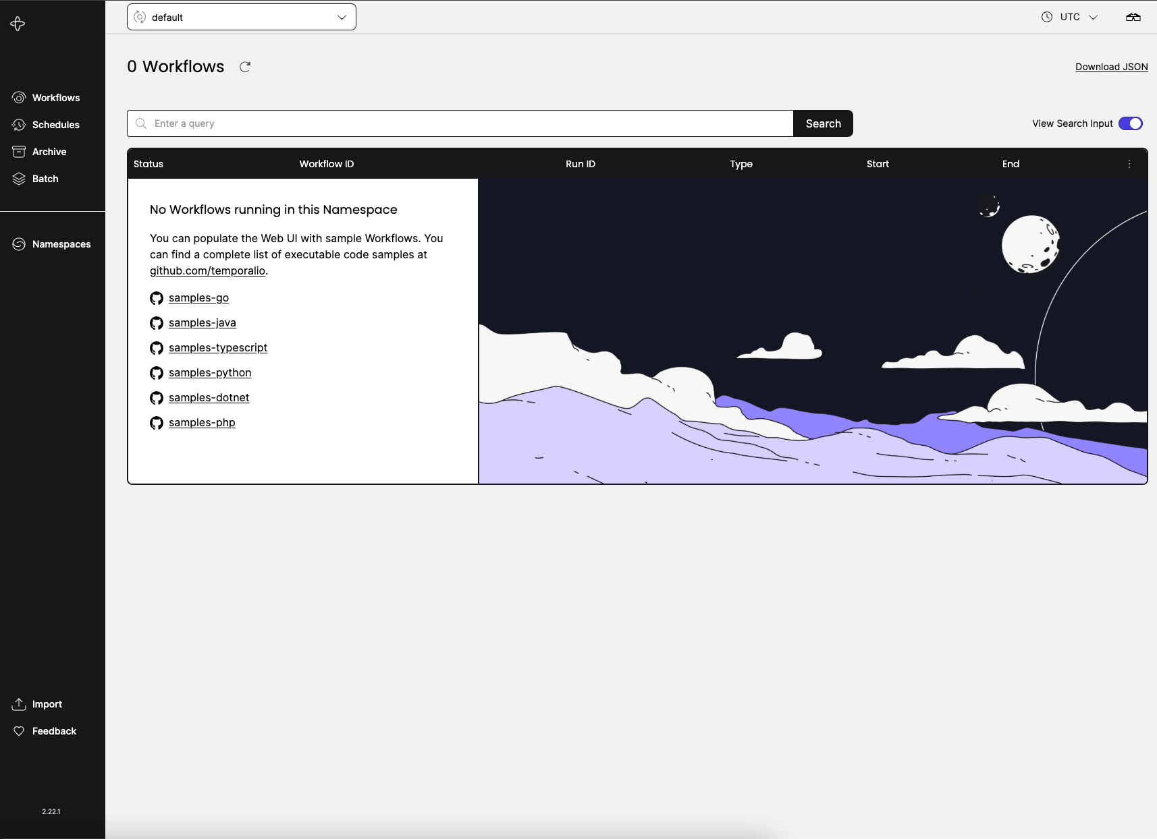The height and width of the screenshot is (839, 1157).
Task: Select the Workflows eye icon in the sidebar
Action: (x=18, y=97)
